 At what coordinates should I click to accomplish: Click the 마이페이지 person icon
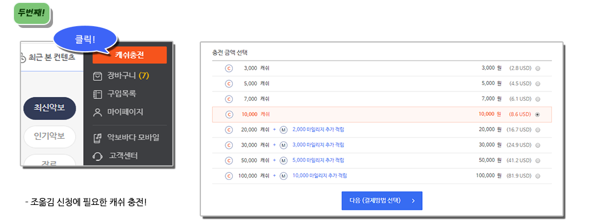pos(97,112)
